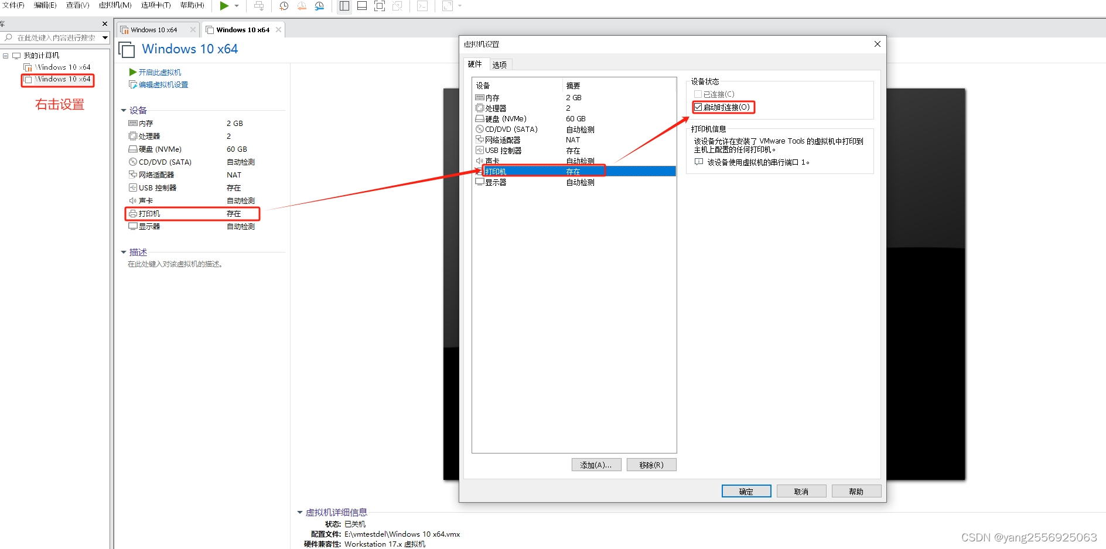
Task: Click the 添加(A)... button
Action: [x=596, y=465]
